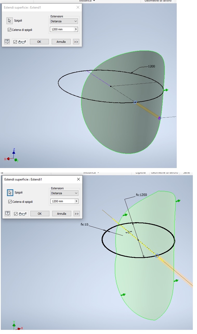This screenshot has width=197, height=334.
Task: Open the Distanza dropdown in Extend1 dialog
Action: [64, 21]
